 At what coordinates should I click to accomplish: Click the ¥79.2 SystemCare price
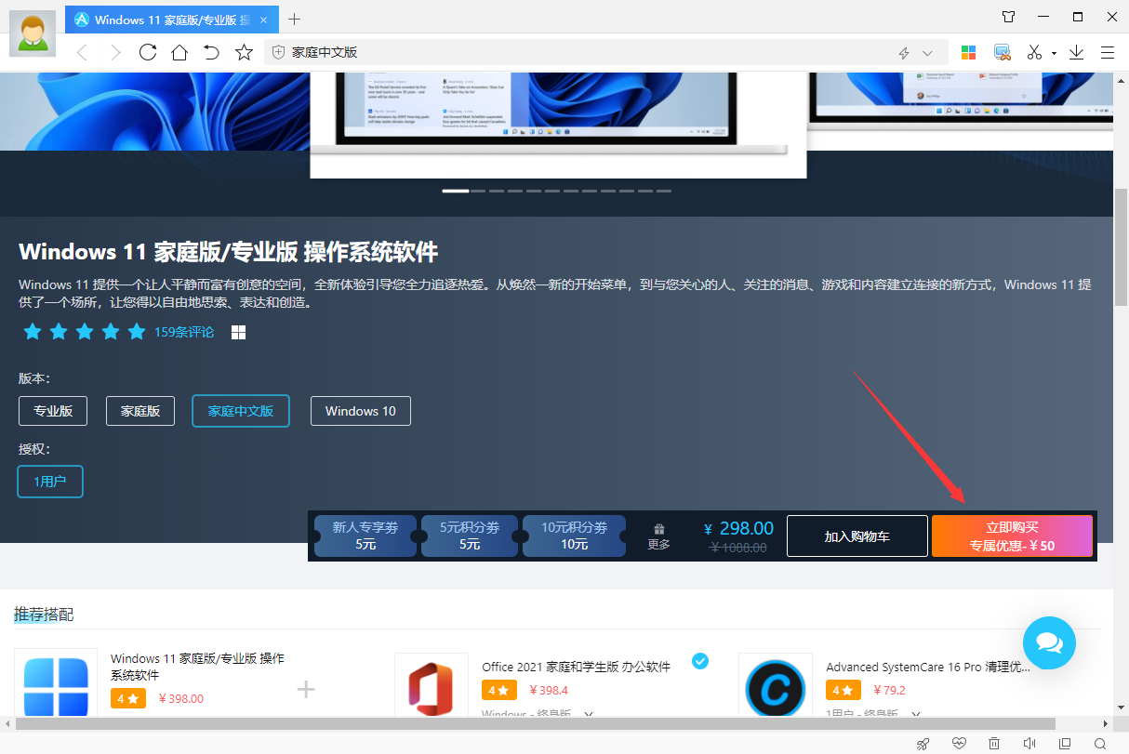(889, 690)
